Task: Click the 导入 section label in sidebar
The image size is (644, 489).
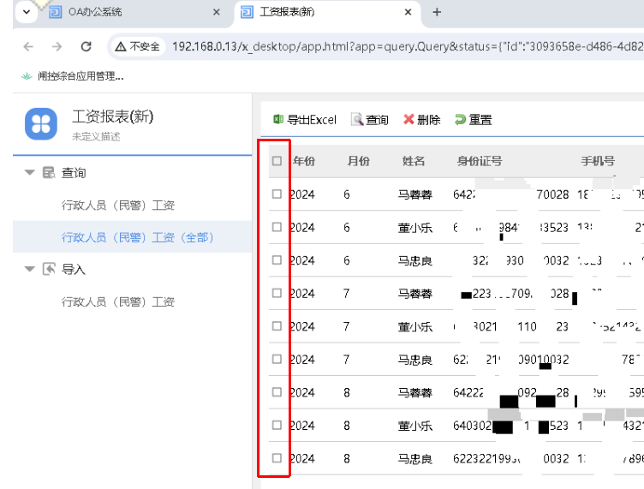Action: pyautogui.click(x=74, y=270)
